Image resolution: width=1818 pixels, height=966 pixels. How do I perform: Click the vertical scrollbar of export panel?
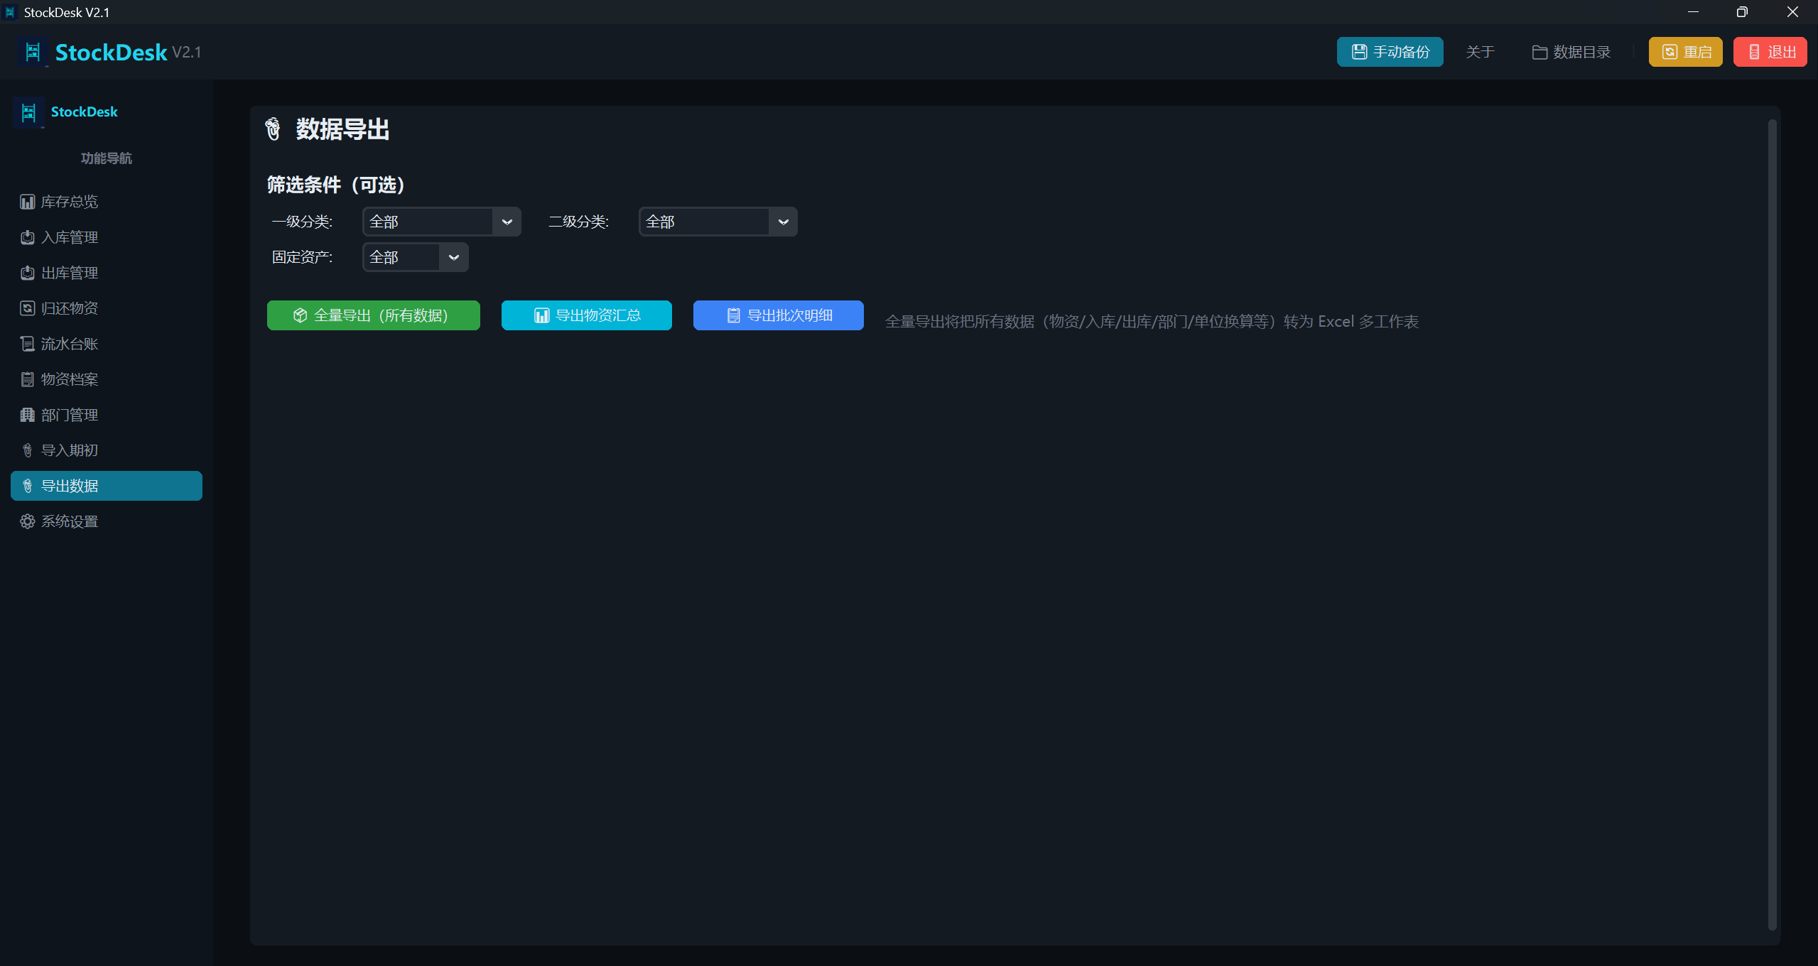click(x=1772, y=524)
